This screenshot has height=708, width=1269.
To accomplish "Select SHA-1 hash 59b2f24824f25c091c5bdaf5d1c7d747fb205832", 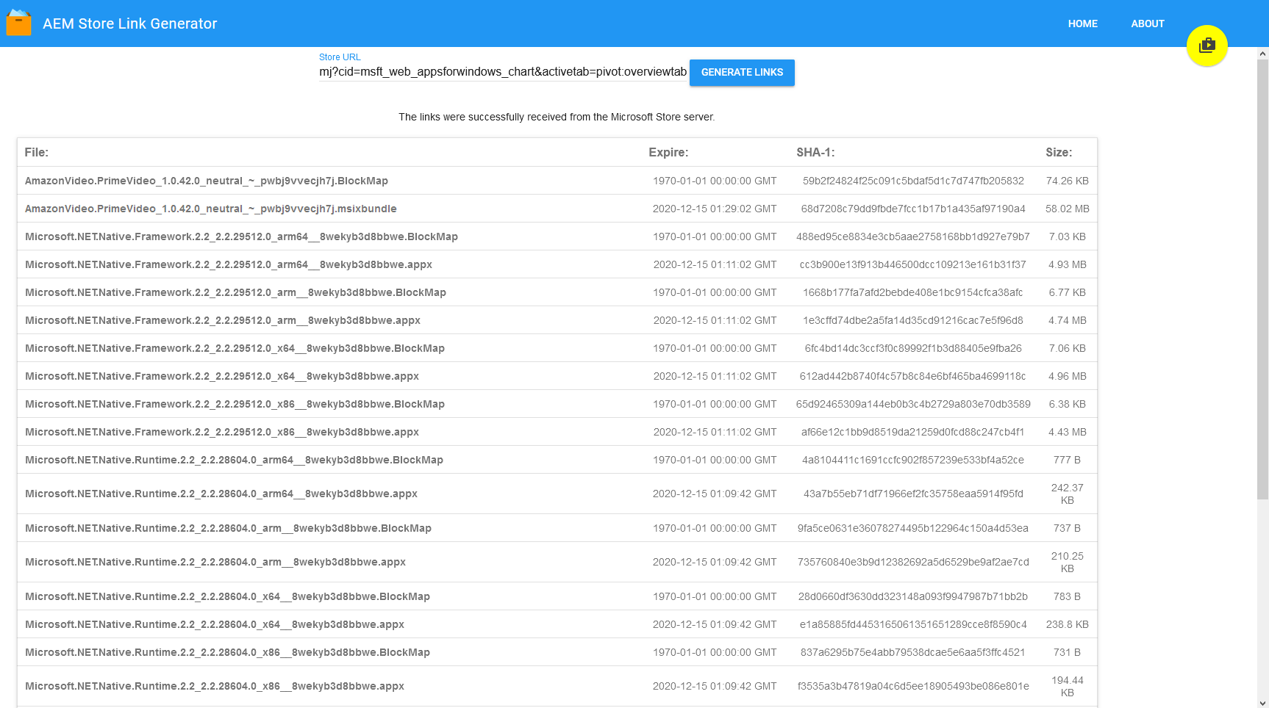I will (x=913, y=181).
